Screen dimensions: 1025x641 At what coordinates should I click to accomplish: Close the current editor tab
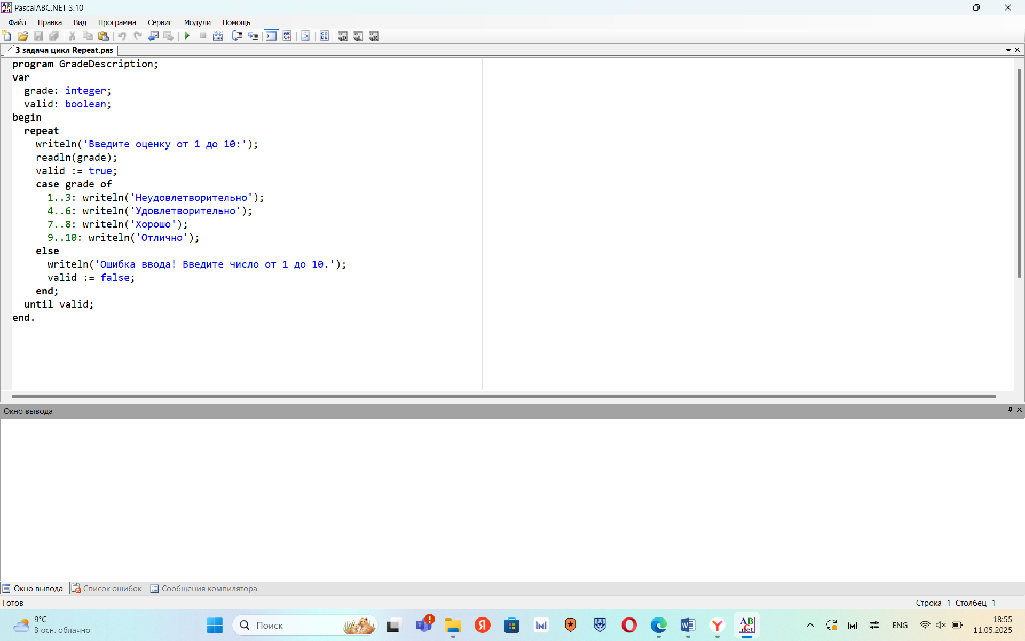[1017, 50]
